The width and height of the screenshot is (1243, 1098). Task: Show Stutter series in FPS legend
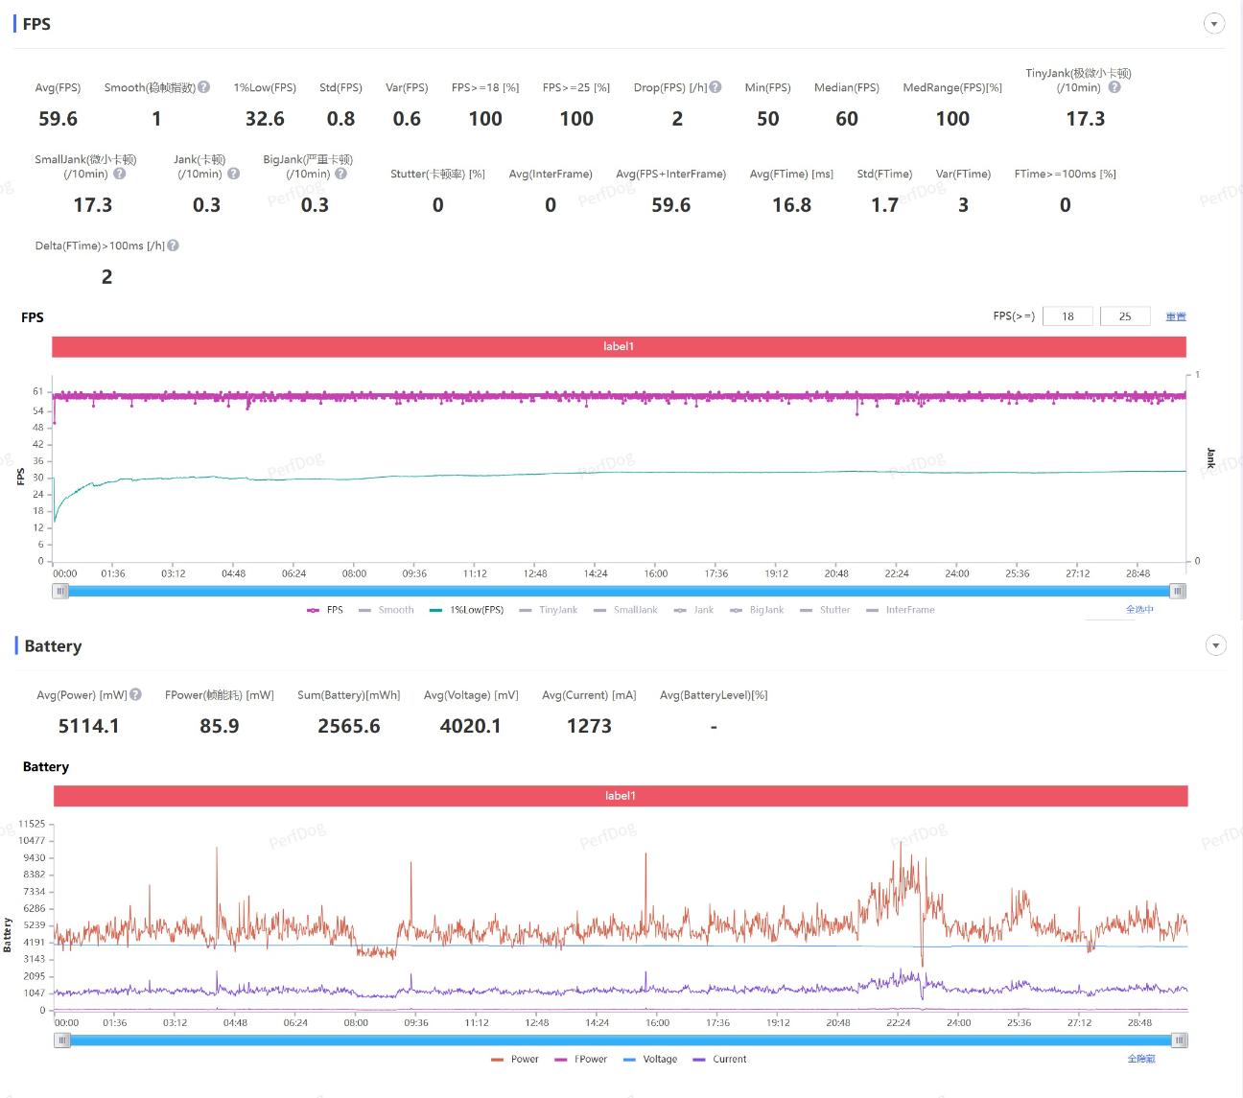click(826, 610)
